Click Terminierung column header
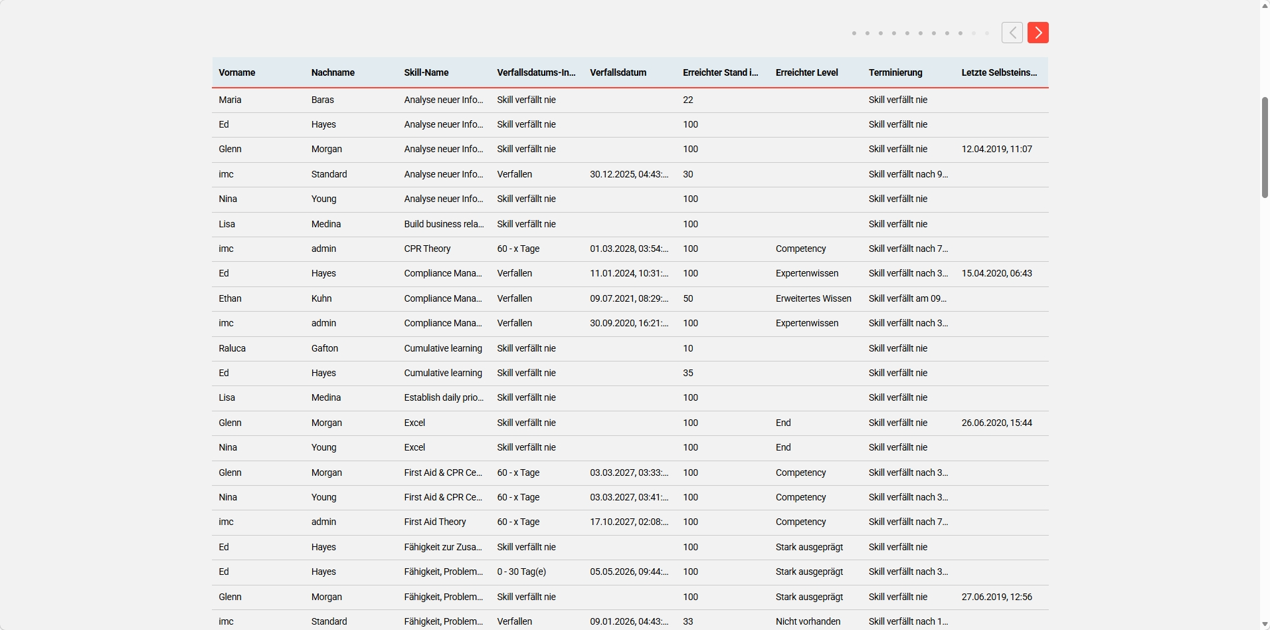 [895, 72]
